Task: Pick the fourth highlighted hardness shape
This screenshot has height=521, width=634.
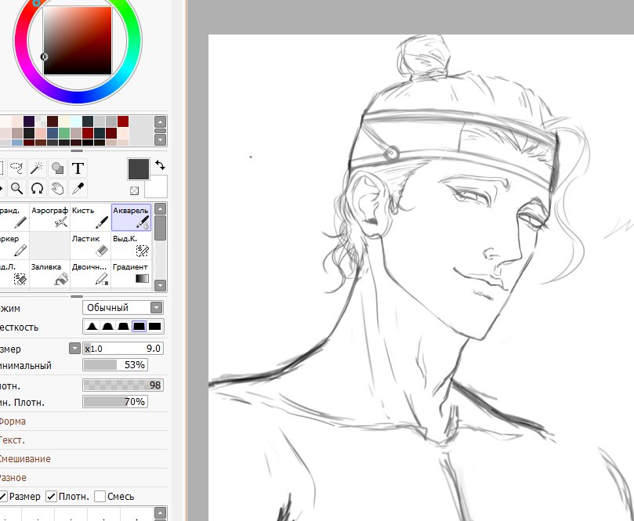Action: point(139,326)
